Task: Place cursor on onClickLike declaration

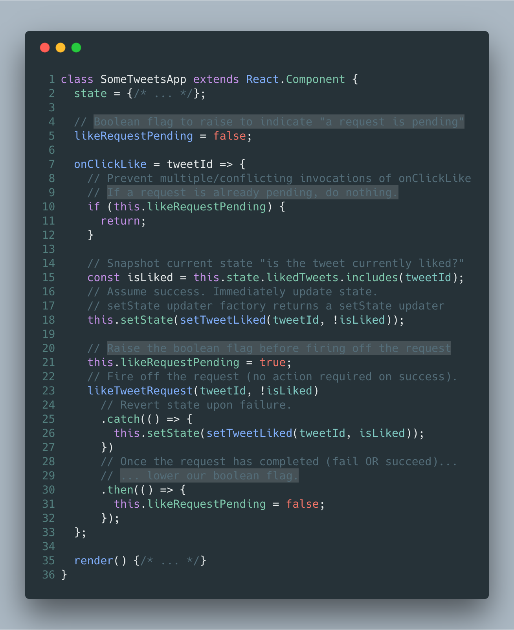Action: [110, 164]
